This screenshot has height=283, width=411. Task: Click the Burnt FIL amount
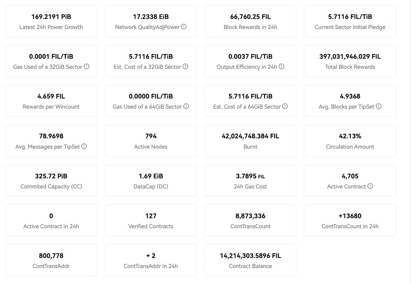(250, 136)
